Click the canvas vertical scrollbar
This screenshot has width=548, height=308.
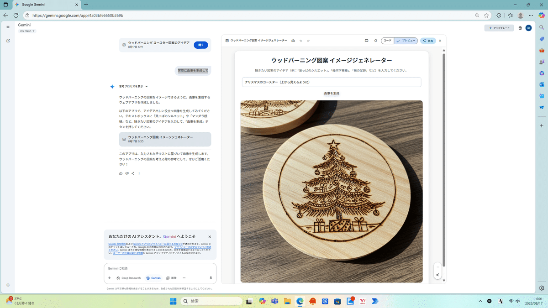coord(444,160)
